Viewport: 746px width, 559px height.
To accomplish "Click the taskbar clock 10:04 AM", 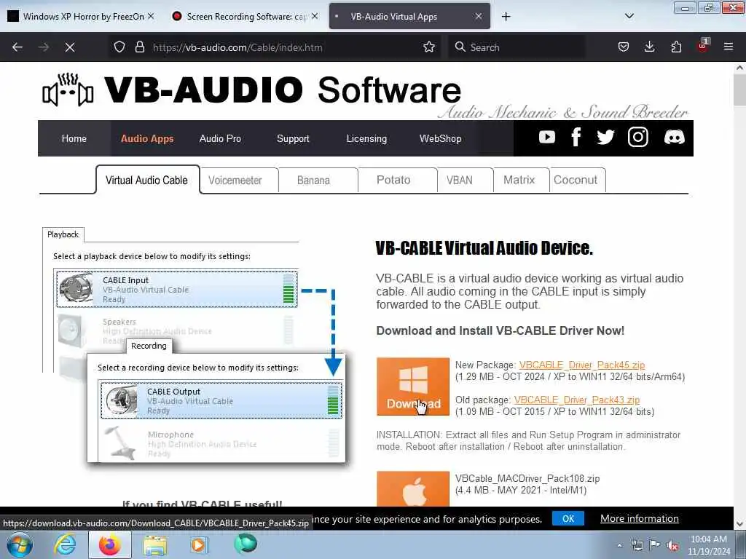I will [708, 539].
